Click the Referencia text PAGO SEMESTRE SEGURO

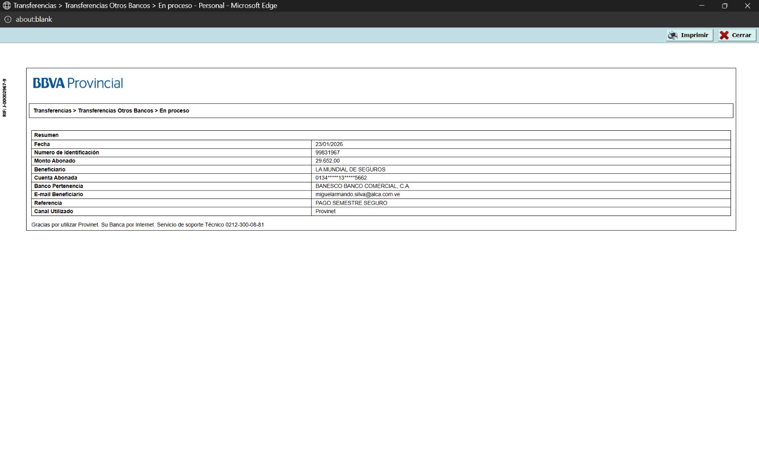coord(351,203)
